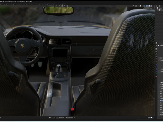Click the blue highlighted icon at bottom right
This screenshot has width=163, height=122.
point(151,118)
